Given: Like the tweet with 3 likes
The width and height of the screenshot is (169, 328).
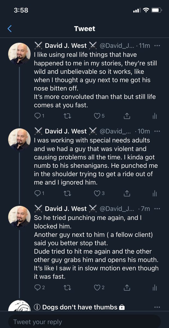Looking at the screenshot, I should pos(97,194).
